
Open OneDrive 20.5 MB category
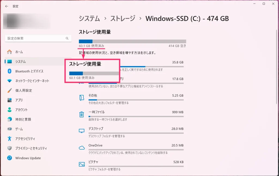[x=132, y=149]
